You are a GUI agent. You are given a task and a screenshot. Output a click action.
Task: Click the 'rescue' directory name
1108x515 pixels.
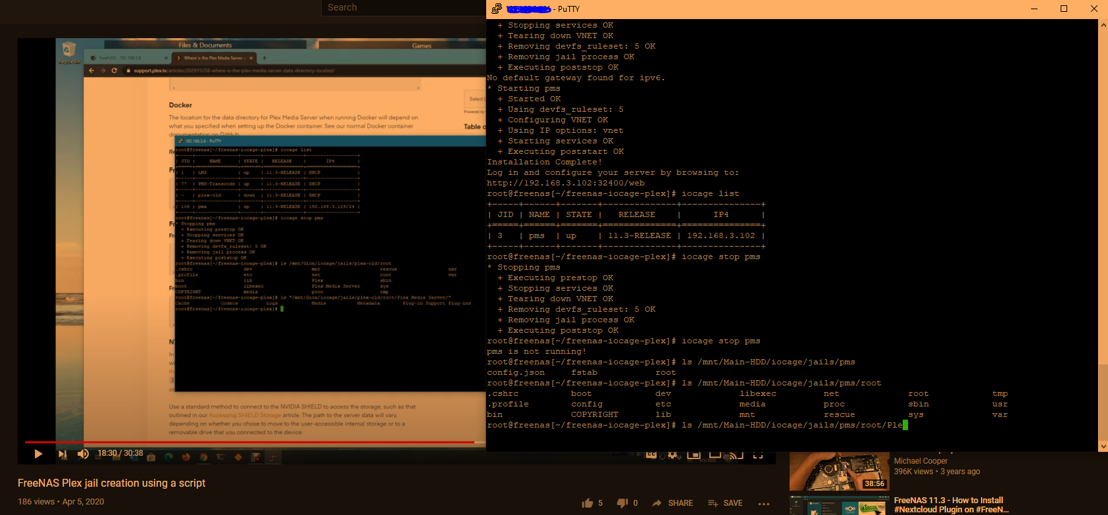[840, 414]
